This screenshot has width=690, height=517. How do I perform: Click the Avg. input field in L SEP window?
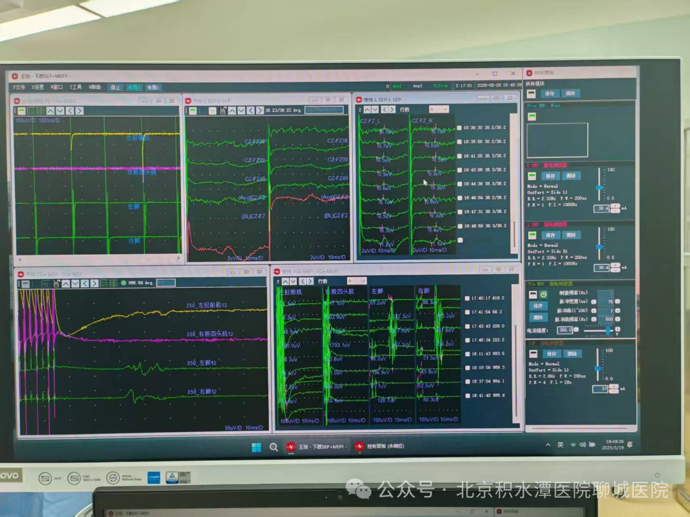(x=324, y=110)
